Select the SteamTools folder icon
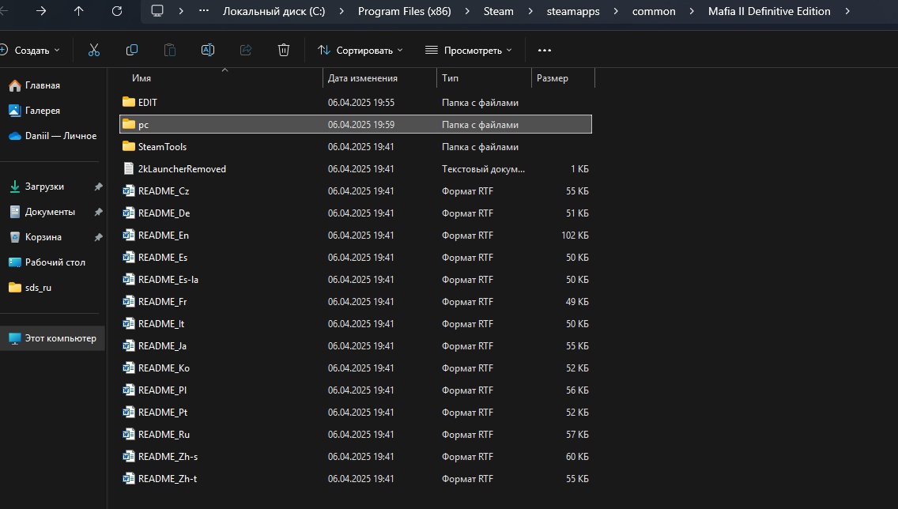The image size is (898, 509). 129,146
